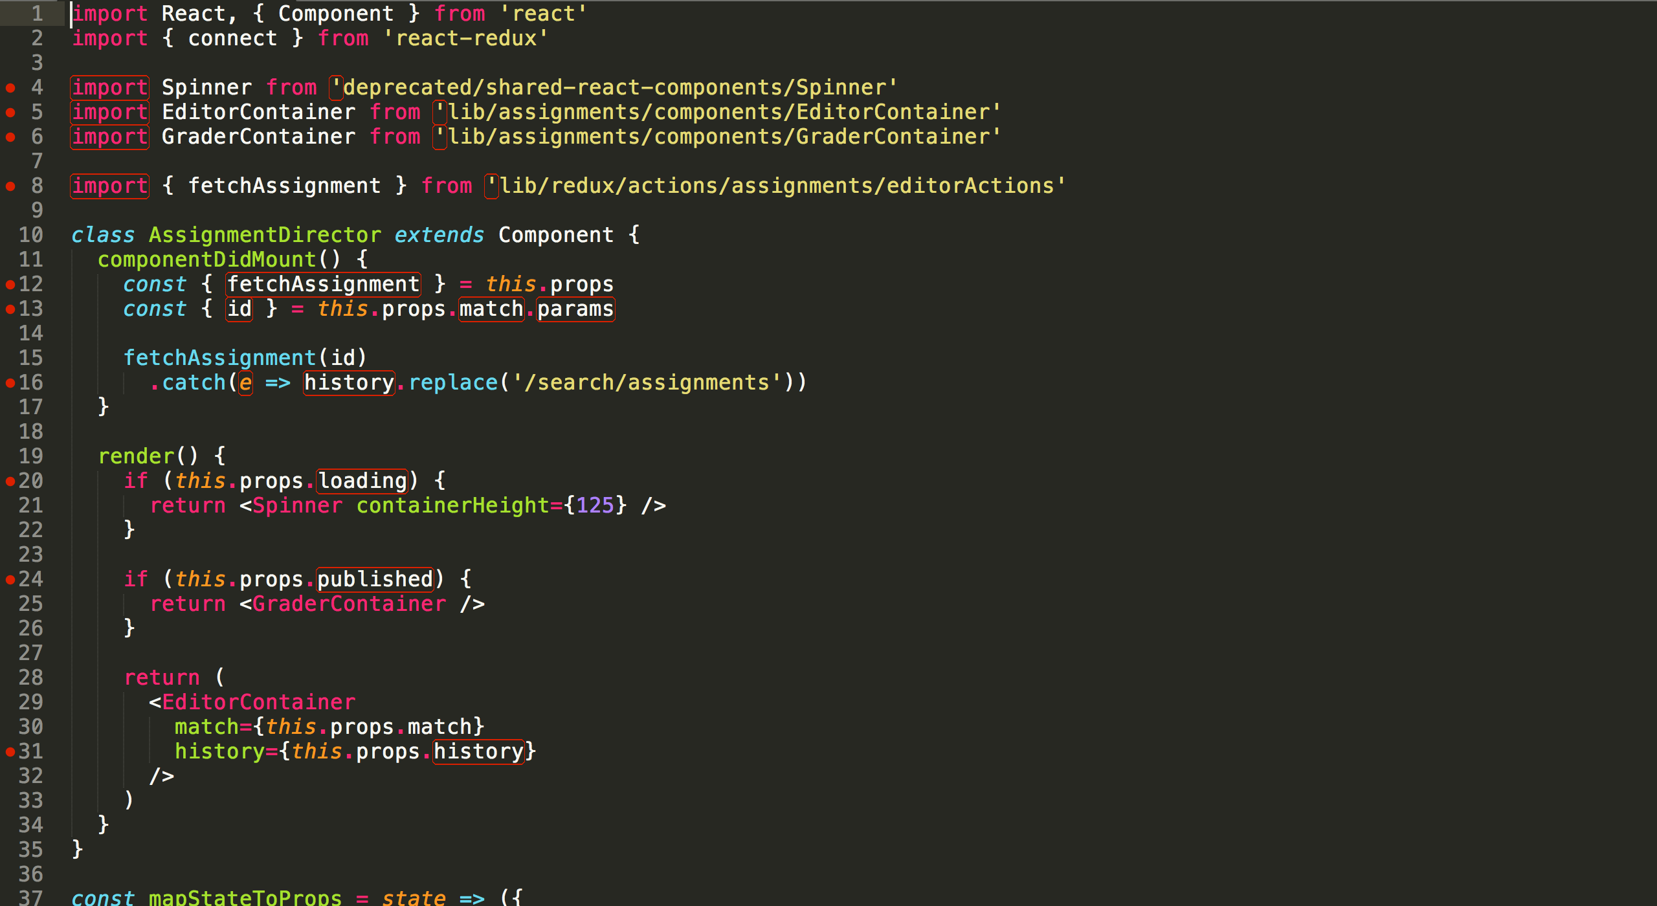Screen dimensions: 1657x906
Task: Click the red gutter dot on line 31
Action: click(10, 752)
